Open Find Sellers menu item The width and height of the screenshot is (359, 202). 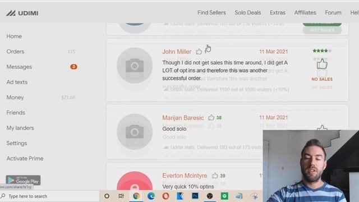211,12
